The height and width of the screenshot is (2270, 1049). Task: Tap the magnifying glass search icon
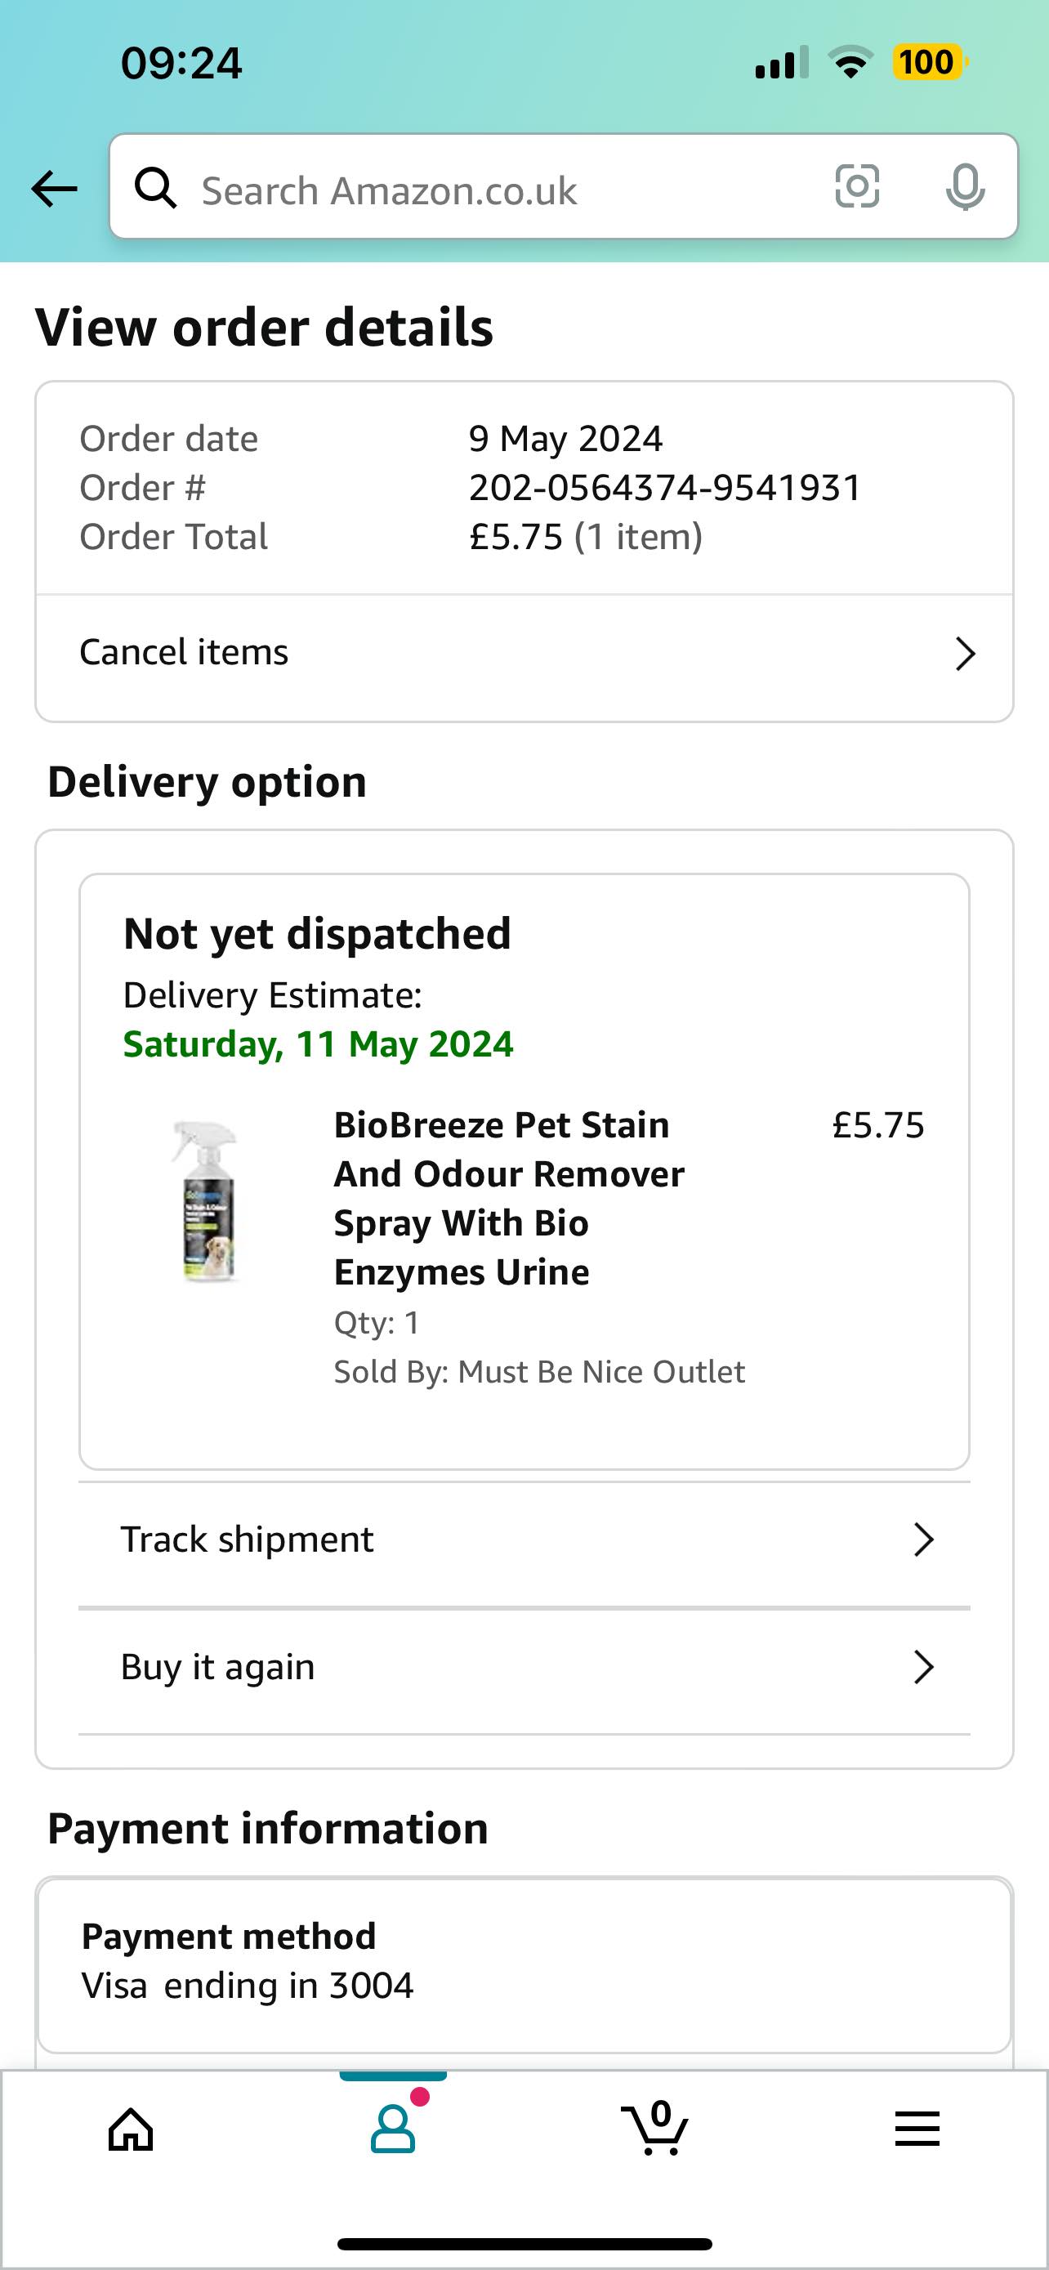pyautogui.click(x=155, y=188)
